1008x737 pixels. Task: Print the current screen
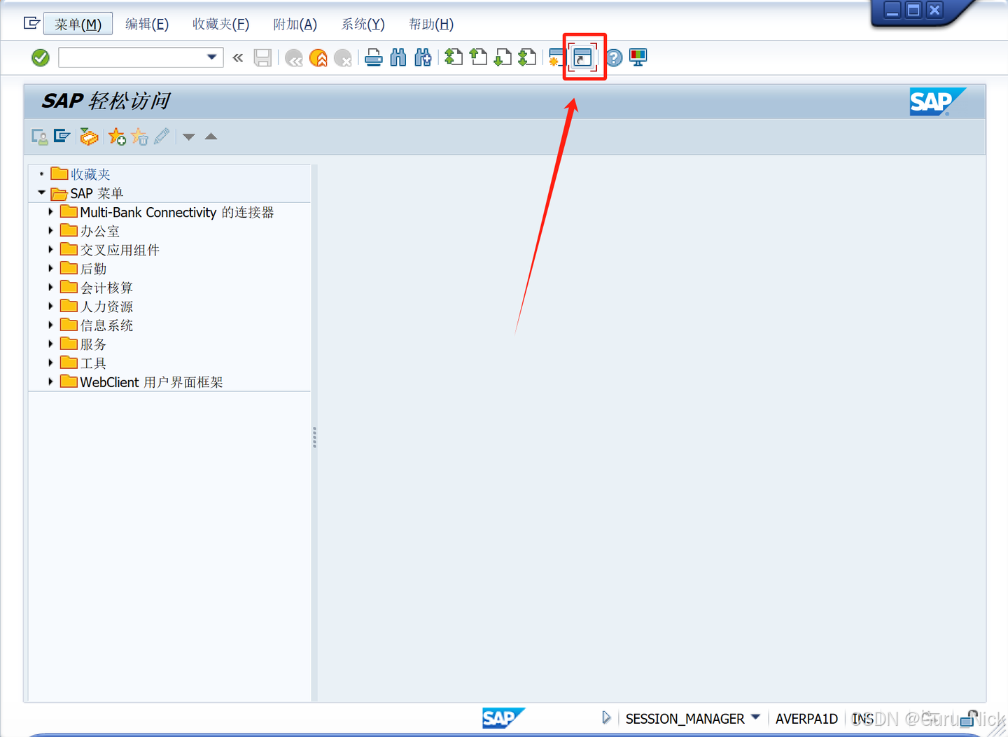[373, 57]
